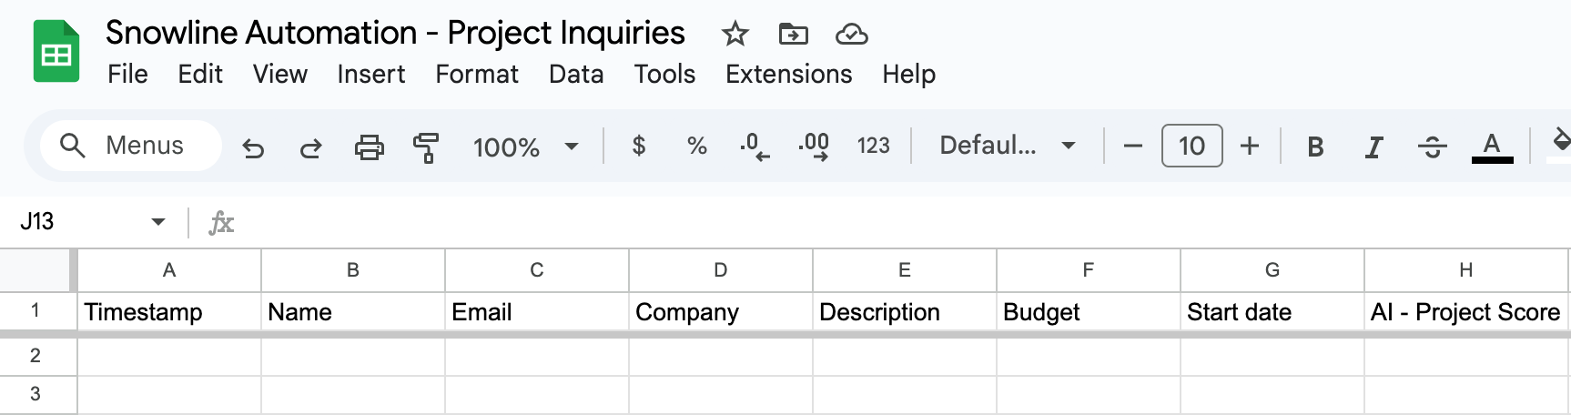
Task: Click the font size field showing 10
Action: [x=1191, y=146]
